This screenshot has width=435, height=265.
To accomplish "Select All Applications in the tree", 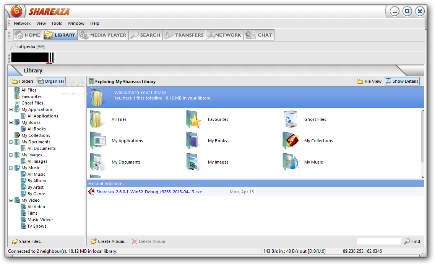I will pyautogui.click(x=43, y=116).
